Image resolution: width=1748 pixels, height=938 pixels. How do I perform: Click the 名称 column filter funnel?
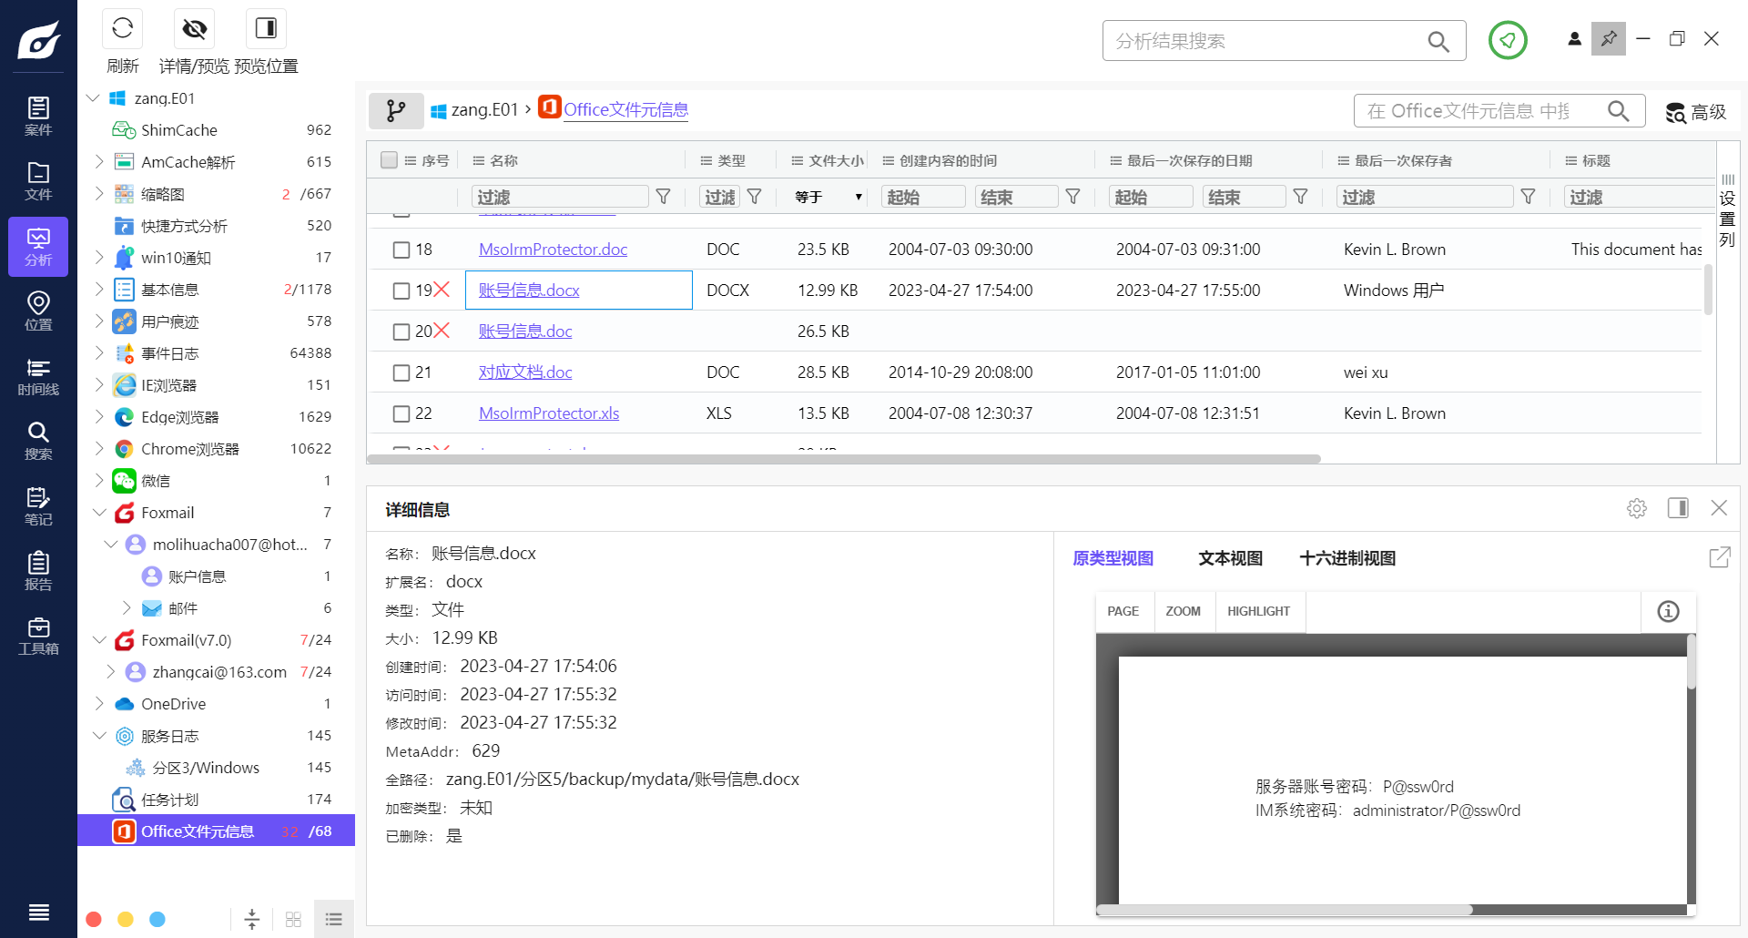pyautogui.click(x=664, y=197)
